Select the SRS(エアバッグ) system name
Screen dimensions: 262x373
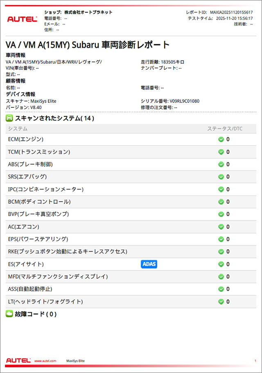click(27, 177)
